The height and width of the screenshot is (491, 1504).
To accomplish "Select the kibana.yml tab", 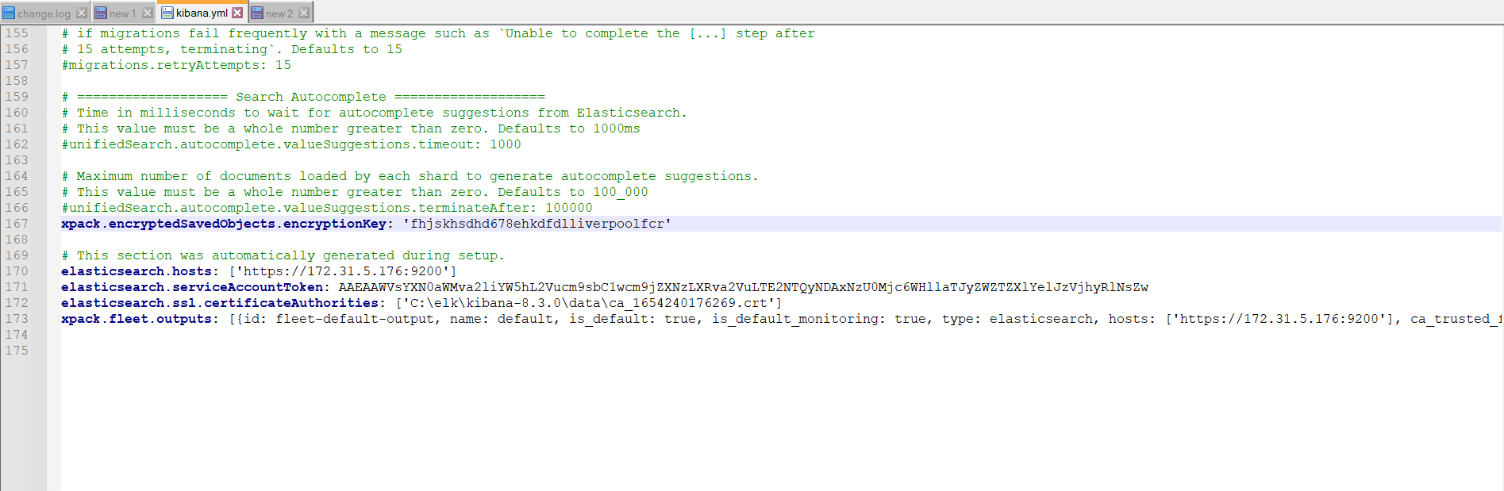I will pos(202,13).
